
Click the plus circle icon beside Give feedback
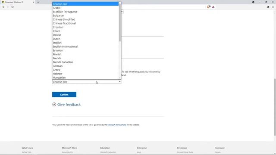coord(54,104)
